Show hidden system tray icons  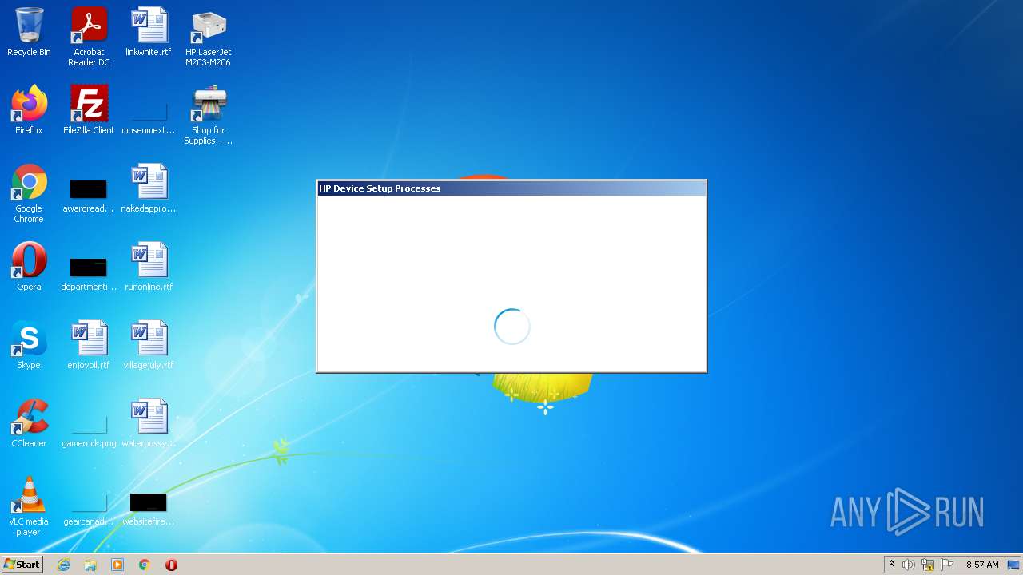click(891, 565)
